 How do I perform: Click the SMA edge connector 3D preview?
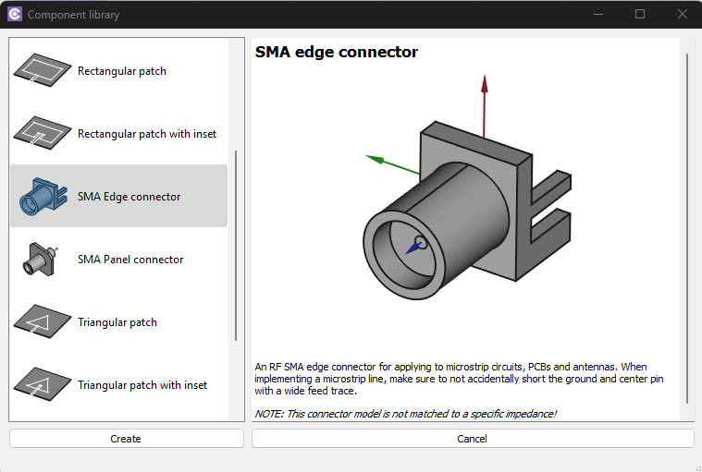[468, 188]
